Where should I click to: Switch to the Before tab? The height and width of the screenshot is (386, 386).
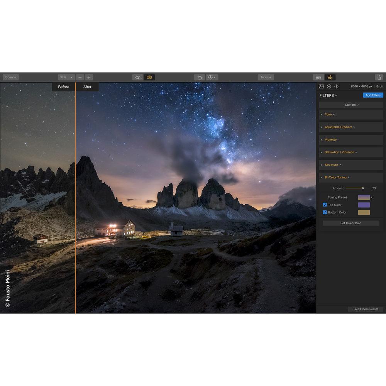pyautogui.click(x=63, y=87)
